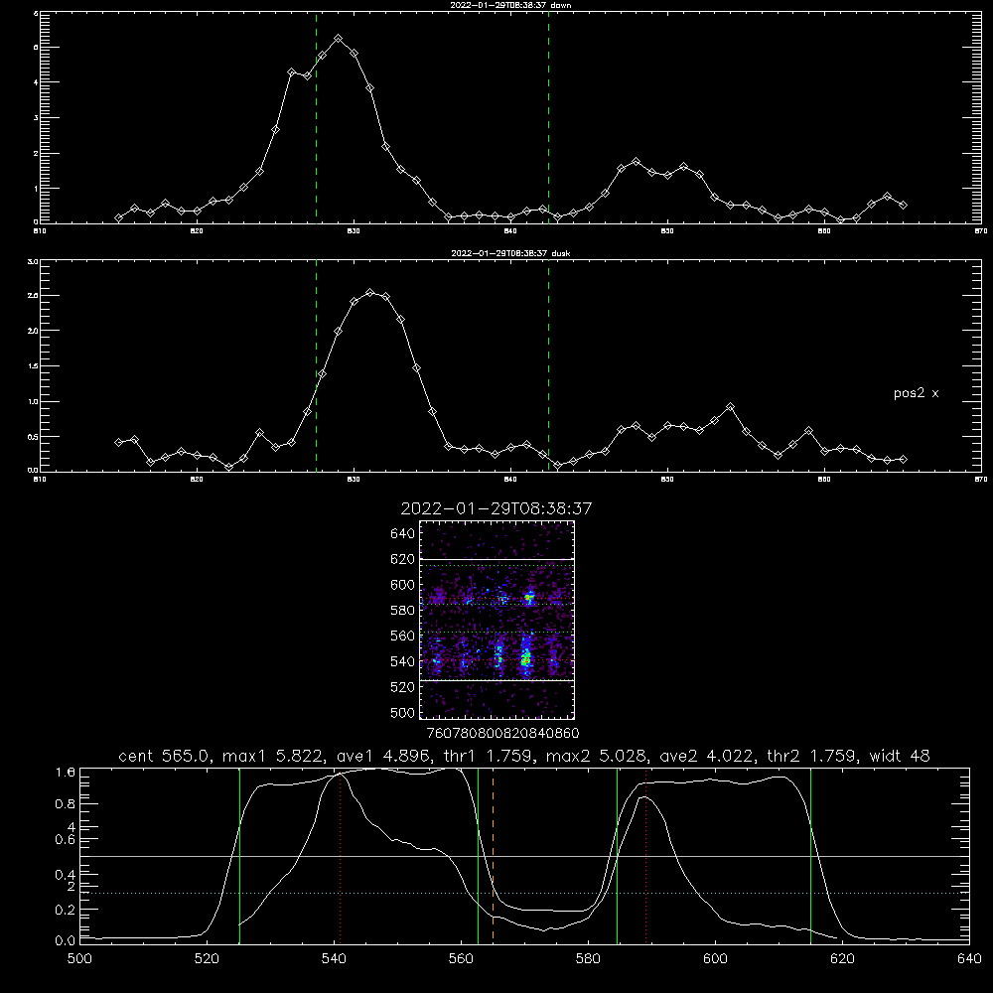Click the '640' label on bottom plot x-axis
This screenshot has width=993, height=993.
tap(969, 959)
